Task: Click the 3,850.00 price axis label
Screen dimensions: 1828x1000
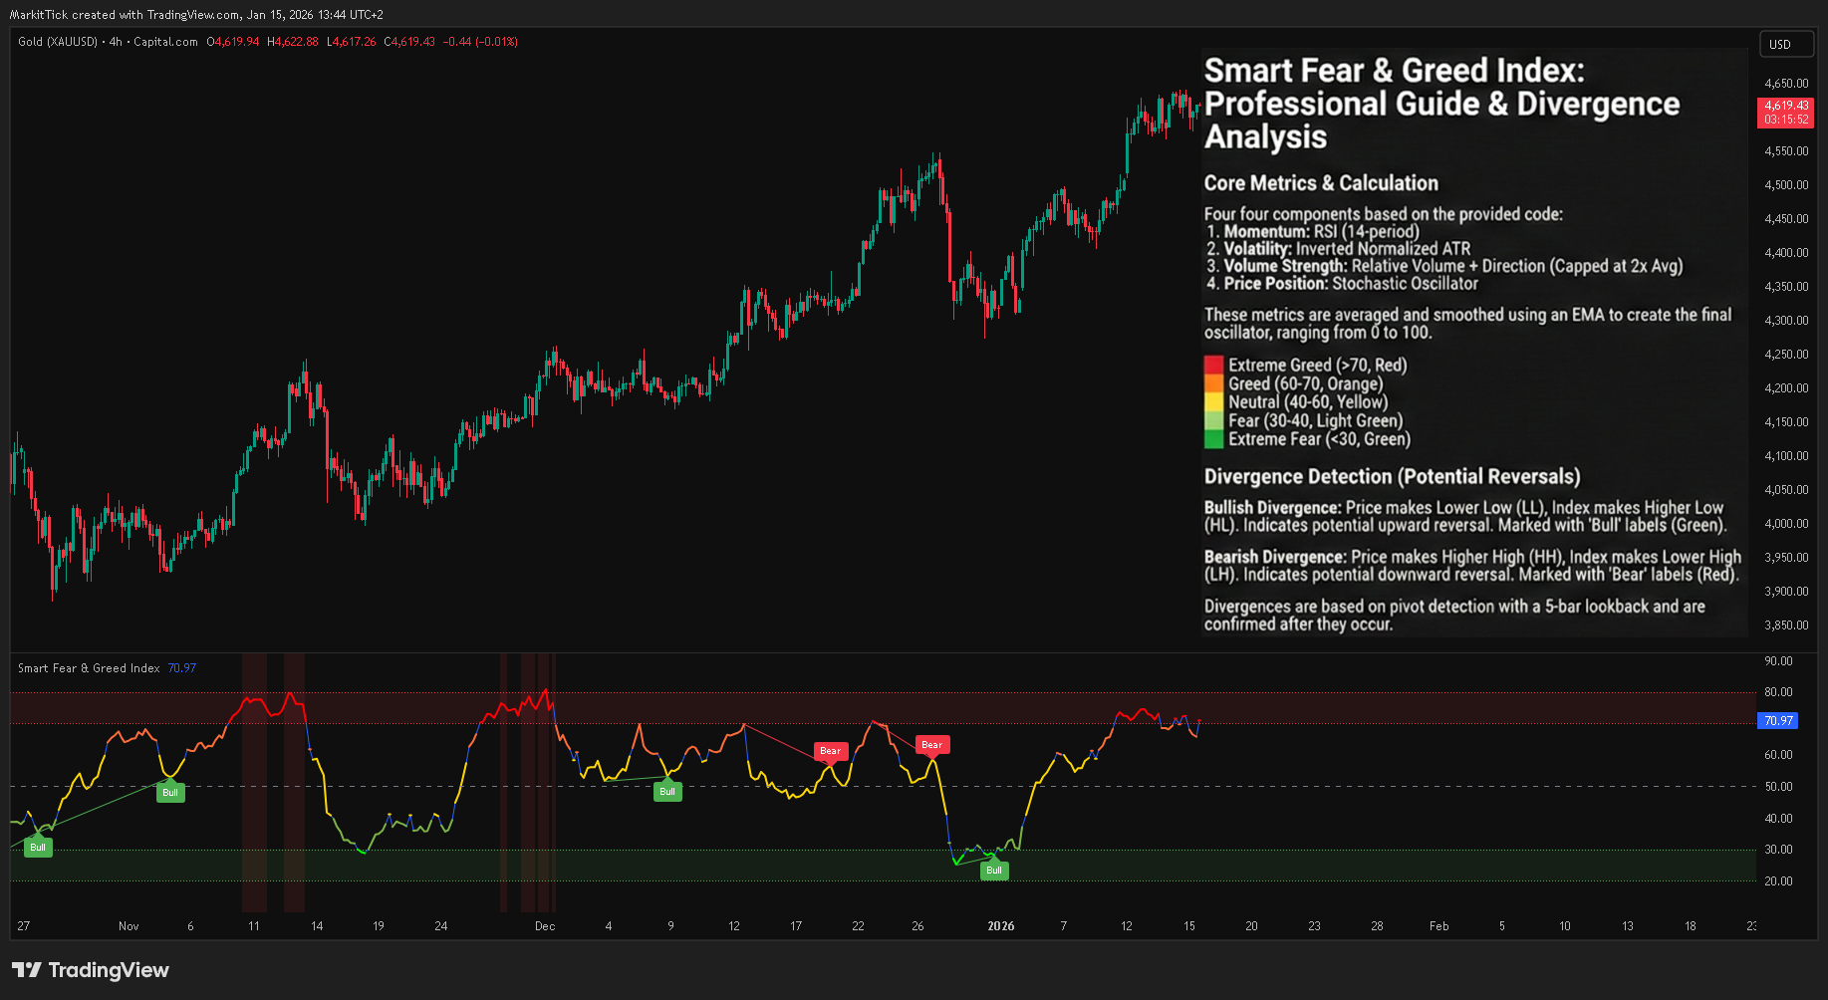Action: point(1786,625)
